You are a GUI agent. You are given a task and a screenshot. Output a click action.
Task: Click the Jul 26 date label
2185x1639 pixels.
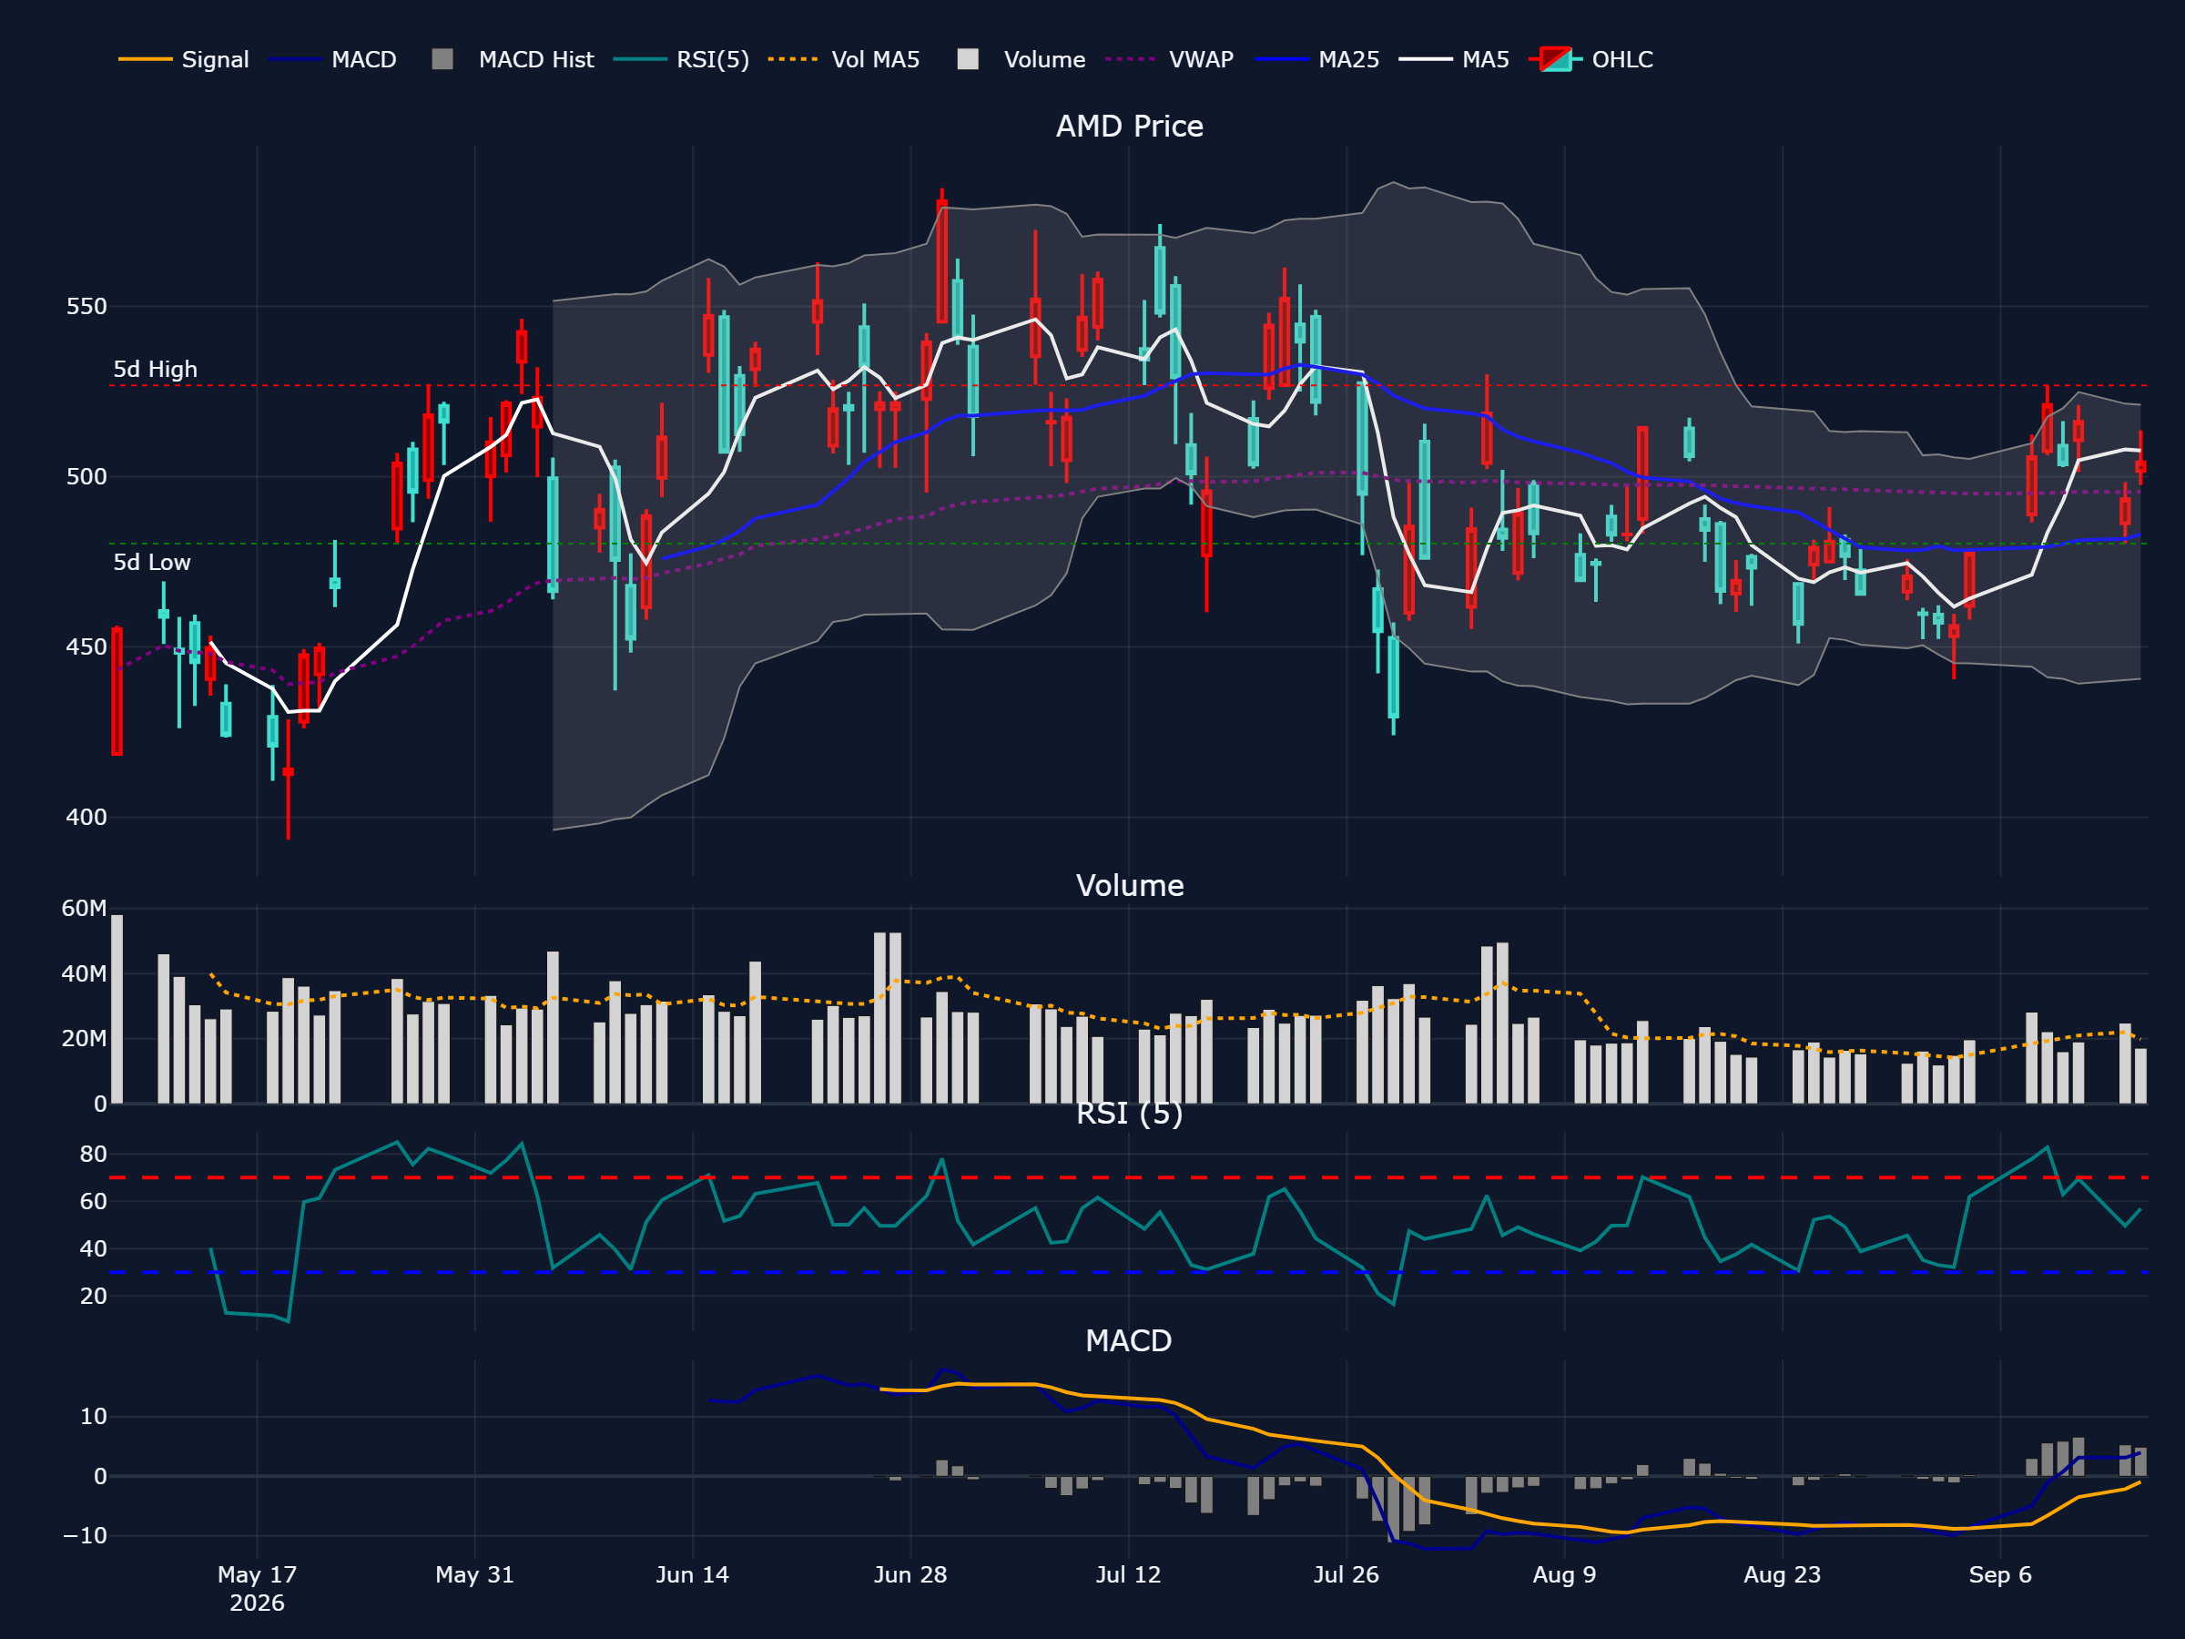coord(1347,1574)
